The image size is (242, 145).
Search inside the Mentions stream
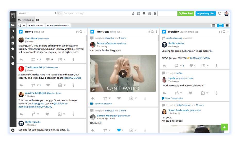(152, 32)
